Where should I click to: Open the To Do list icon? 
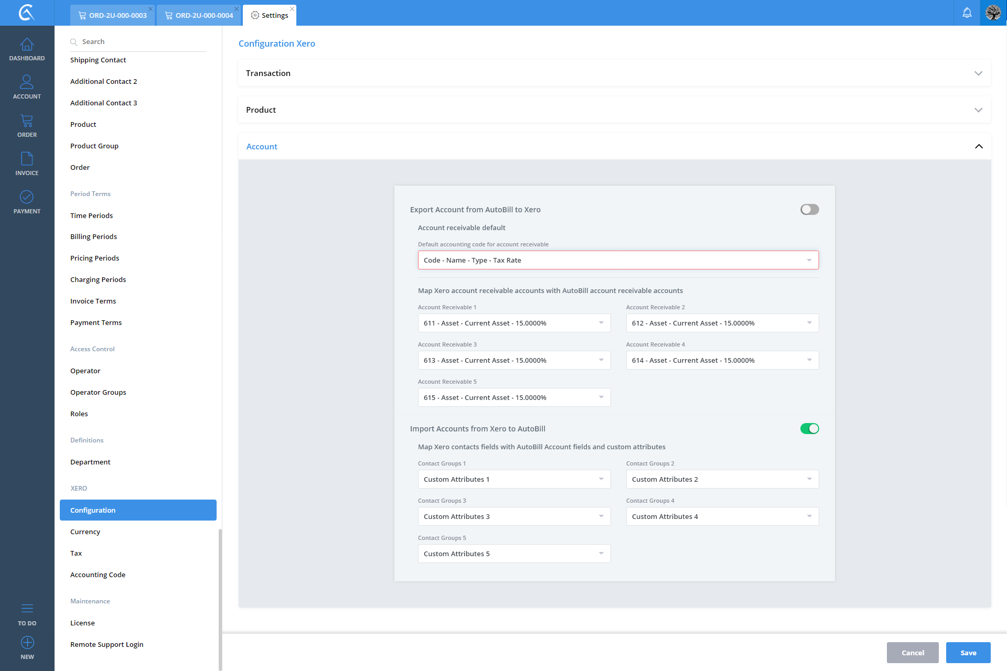pyautogui.click(x=27, y=609)
